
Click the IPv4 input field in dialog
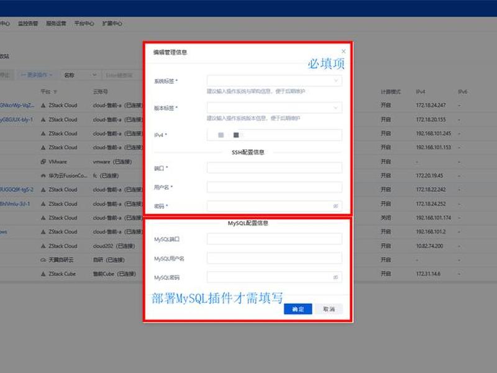coord(274,135)
